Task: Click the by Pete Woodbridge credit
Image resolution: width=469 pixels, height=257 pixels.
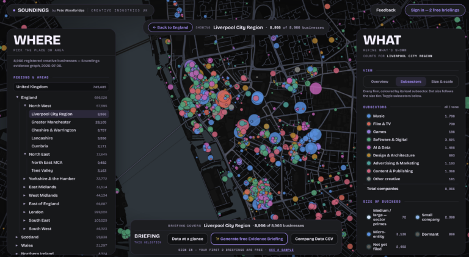Action: (x=68, y=10)
